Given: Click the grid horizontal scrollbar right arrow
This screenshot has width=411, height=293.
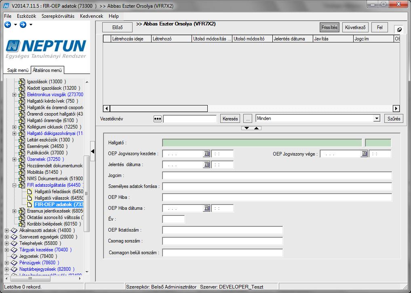Looking at the screenshot, I should tap(396, 108).
